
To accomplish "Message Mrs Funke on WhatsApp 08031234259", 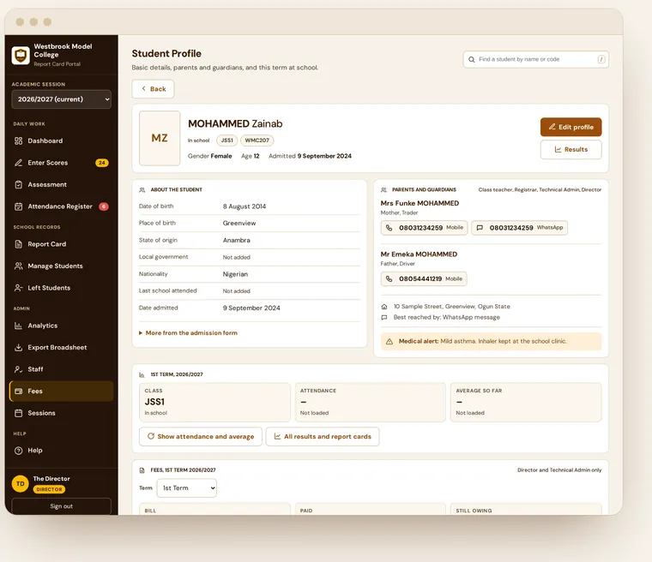I will coord(519,228).
